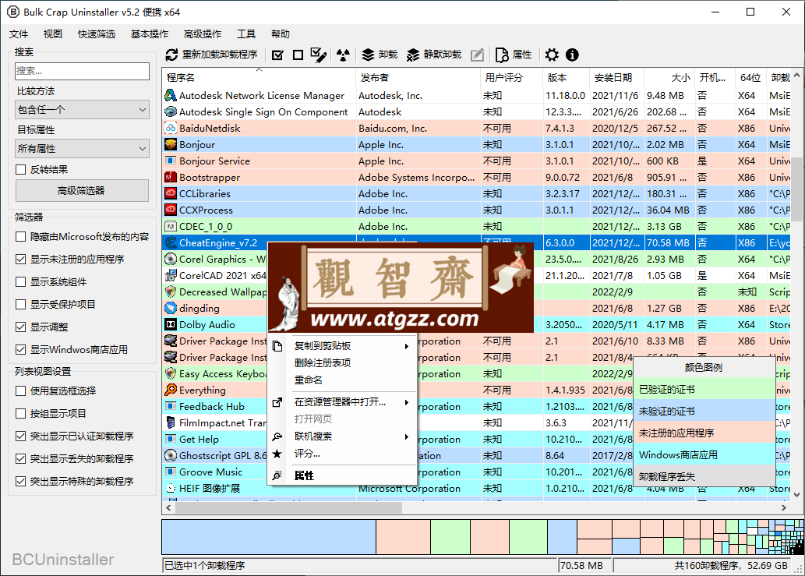Open the 目标属性 dropdown 所有属性
This screenshot has height=576, width=805.
coord(82,149)
